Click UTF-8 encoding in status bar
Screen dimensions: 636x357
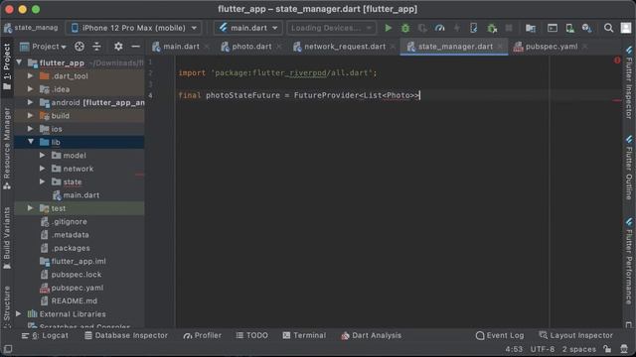pyautogui.click(x=543, y=349)
